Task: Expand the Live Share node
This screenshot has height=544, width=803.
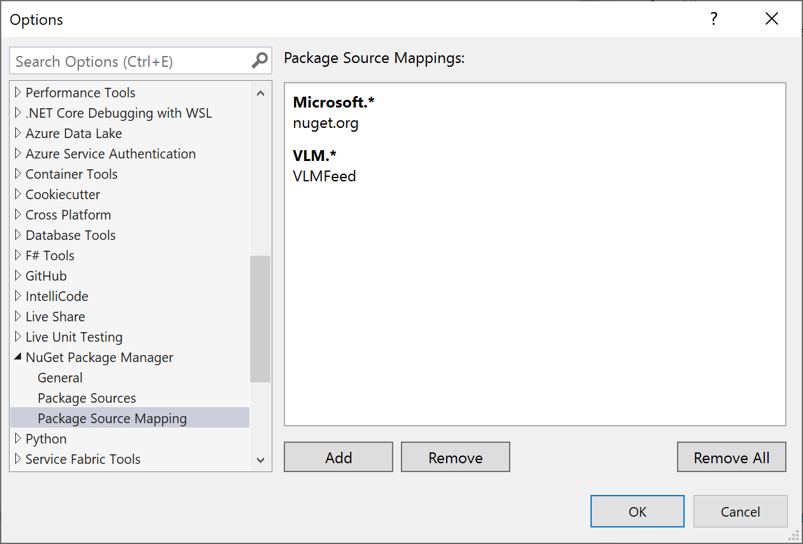Action: point(18,317)
